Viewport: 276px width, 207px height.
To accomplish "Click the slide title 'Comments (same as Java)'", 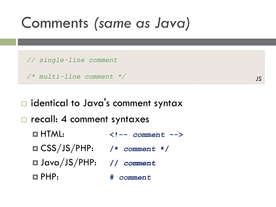I will click(106, 23).
